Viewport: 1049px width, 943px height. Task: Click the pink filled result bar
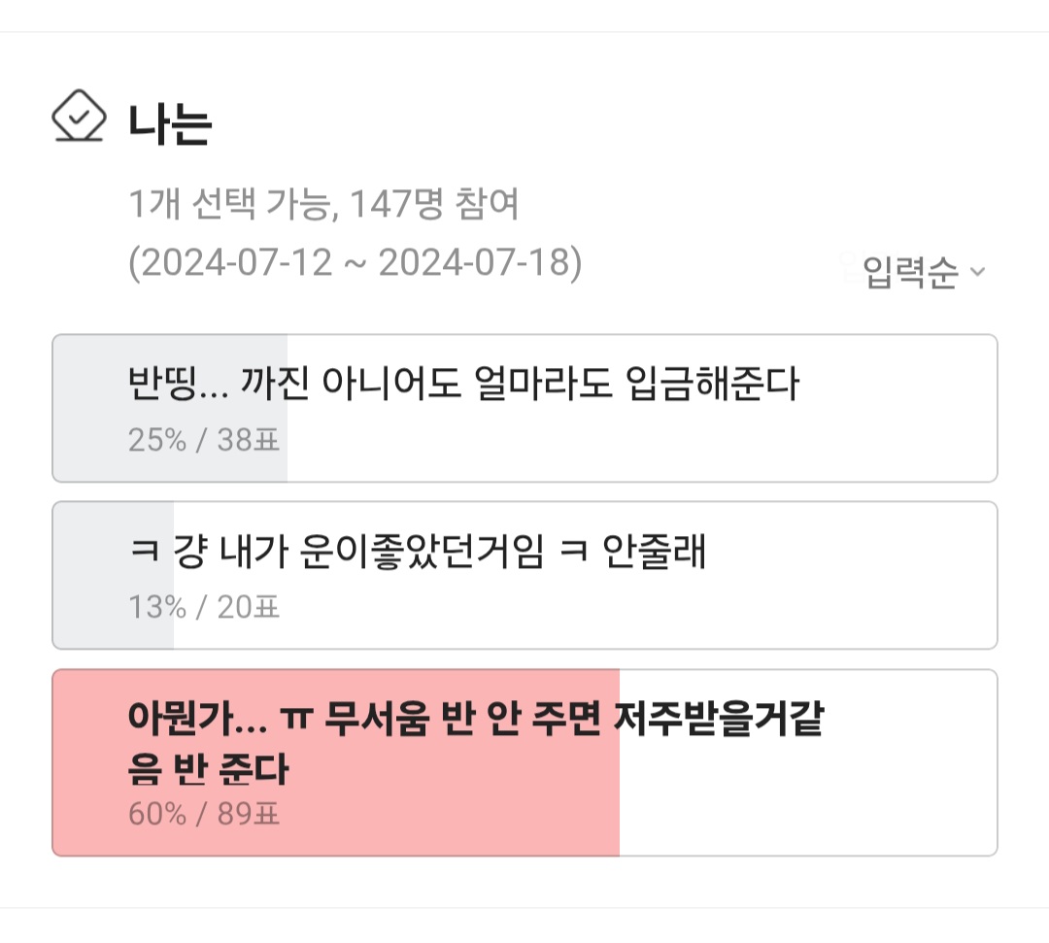(x=336, y=762)
